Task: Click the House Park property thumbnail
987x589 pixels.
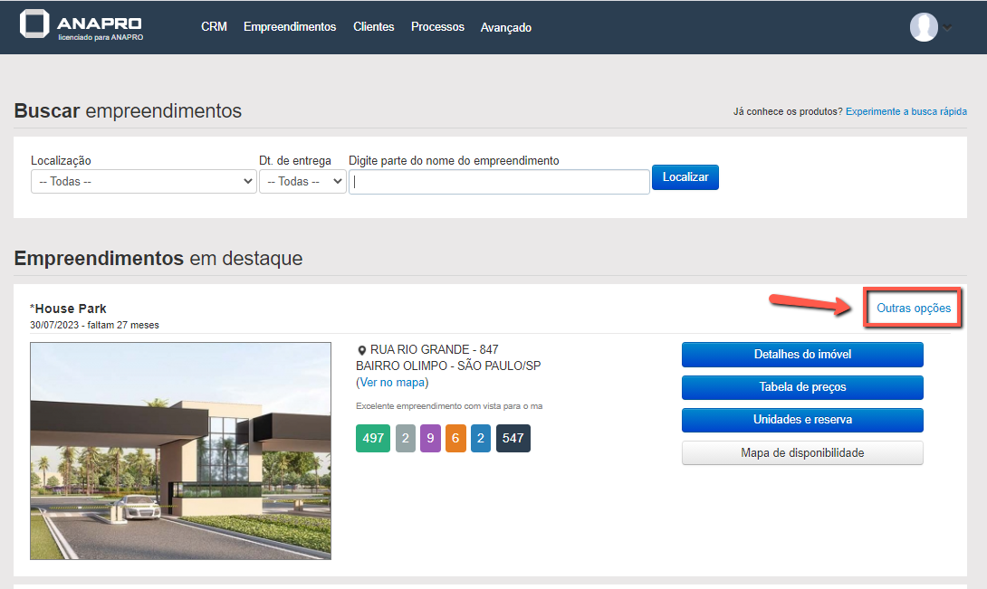Action: click(x=180, y=451)
